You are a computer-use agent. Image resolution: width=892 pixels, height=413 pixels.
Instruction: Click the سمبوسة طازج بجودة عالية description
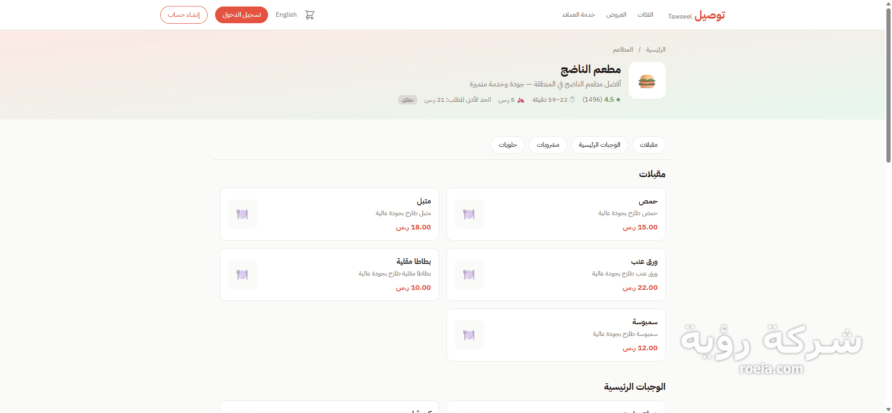(625, 334)
